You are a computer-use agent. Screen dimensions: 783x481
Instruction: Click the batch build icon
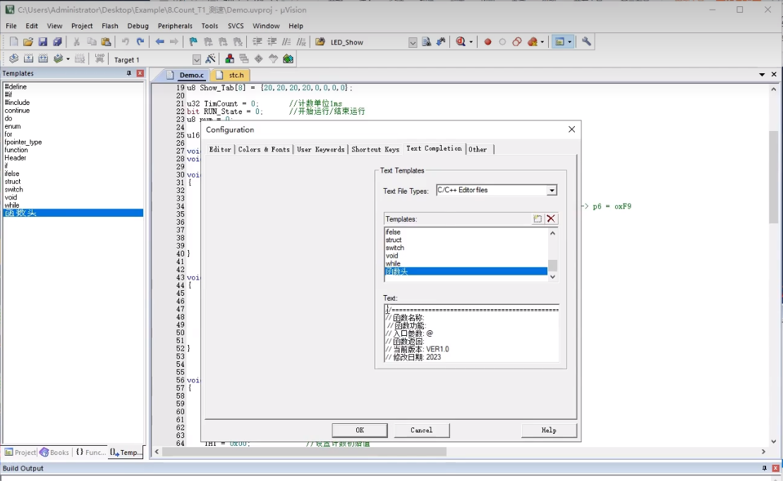point(59,59)
